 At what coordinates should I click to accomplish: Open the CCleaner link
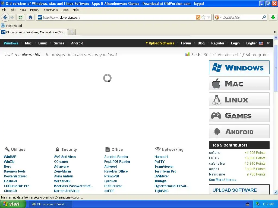coord(61,161)
